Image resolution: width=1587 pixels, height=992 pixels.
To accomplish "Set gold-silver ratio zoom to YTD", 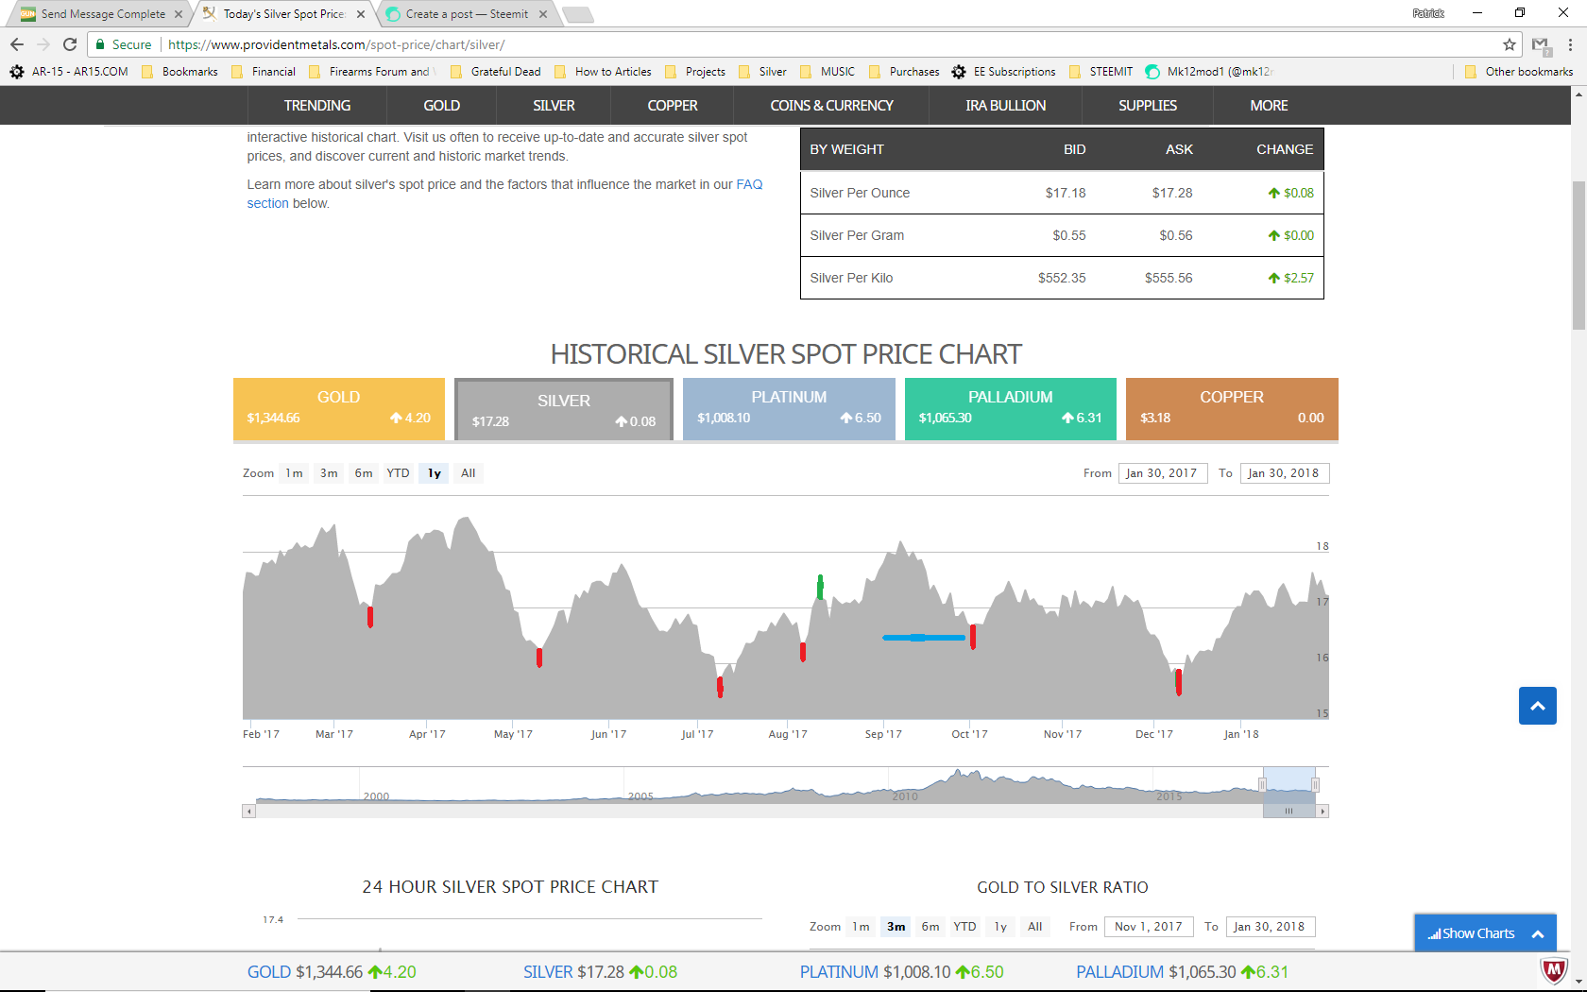I will pyautogui.click(x=964, y=927).
